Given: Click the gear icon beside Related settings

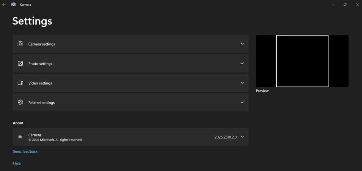Looking at the screenshot, I should pos(21,103).
